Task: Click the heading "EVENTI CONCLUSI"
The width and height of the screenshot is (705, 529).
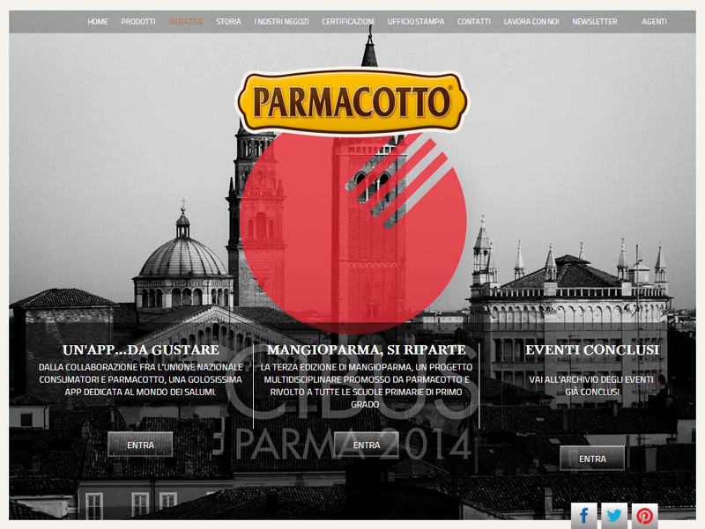Action: (592, 349)
